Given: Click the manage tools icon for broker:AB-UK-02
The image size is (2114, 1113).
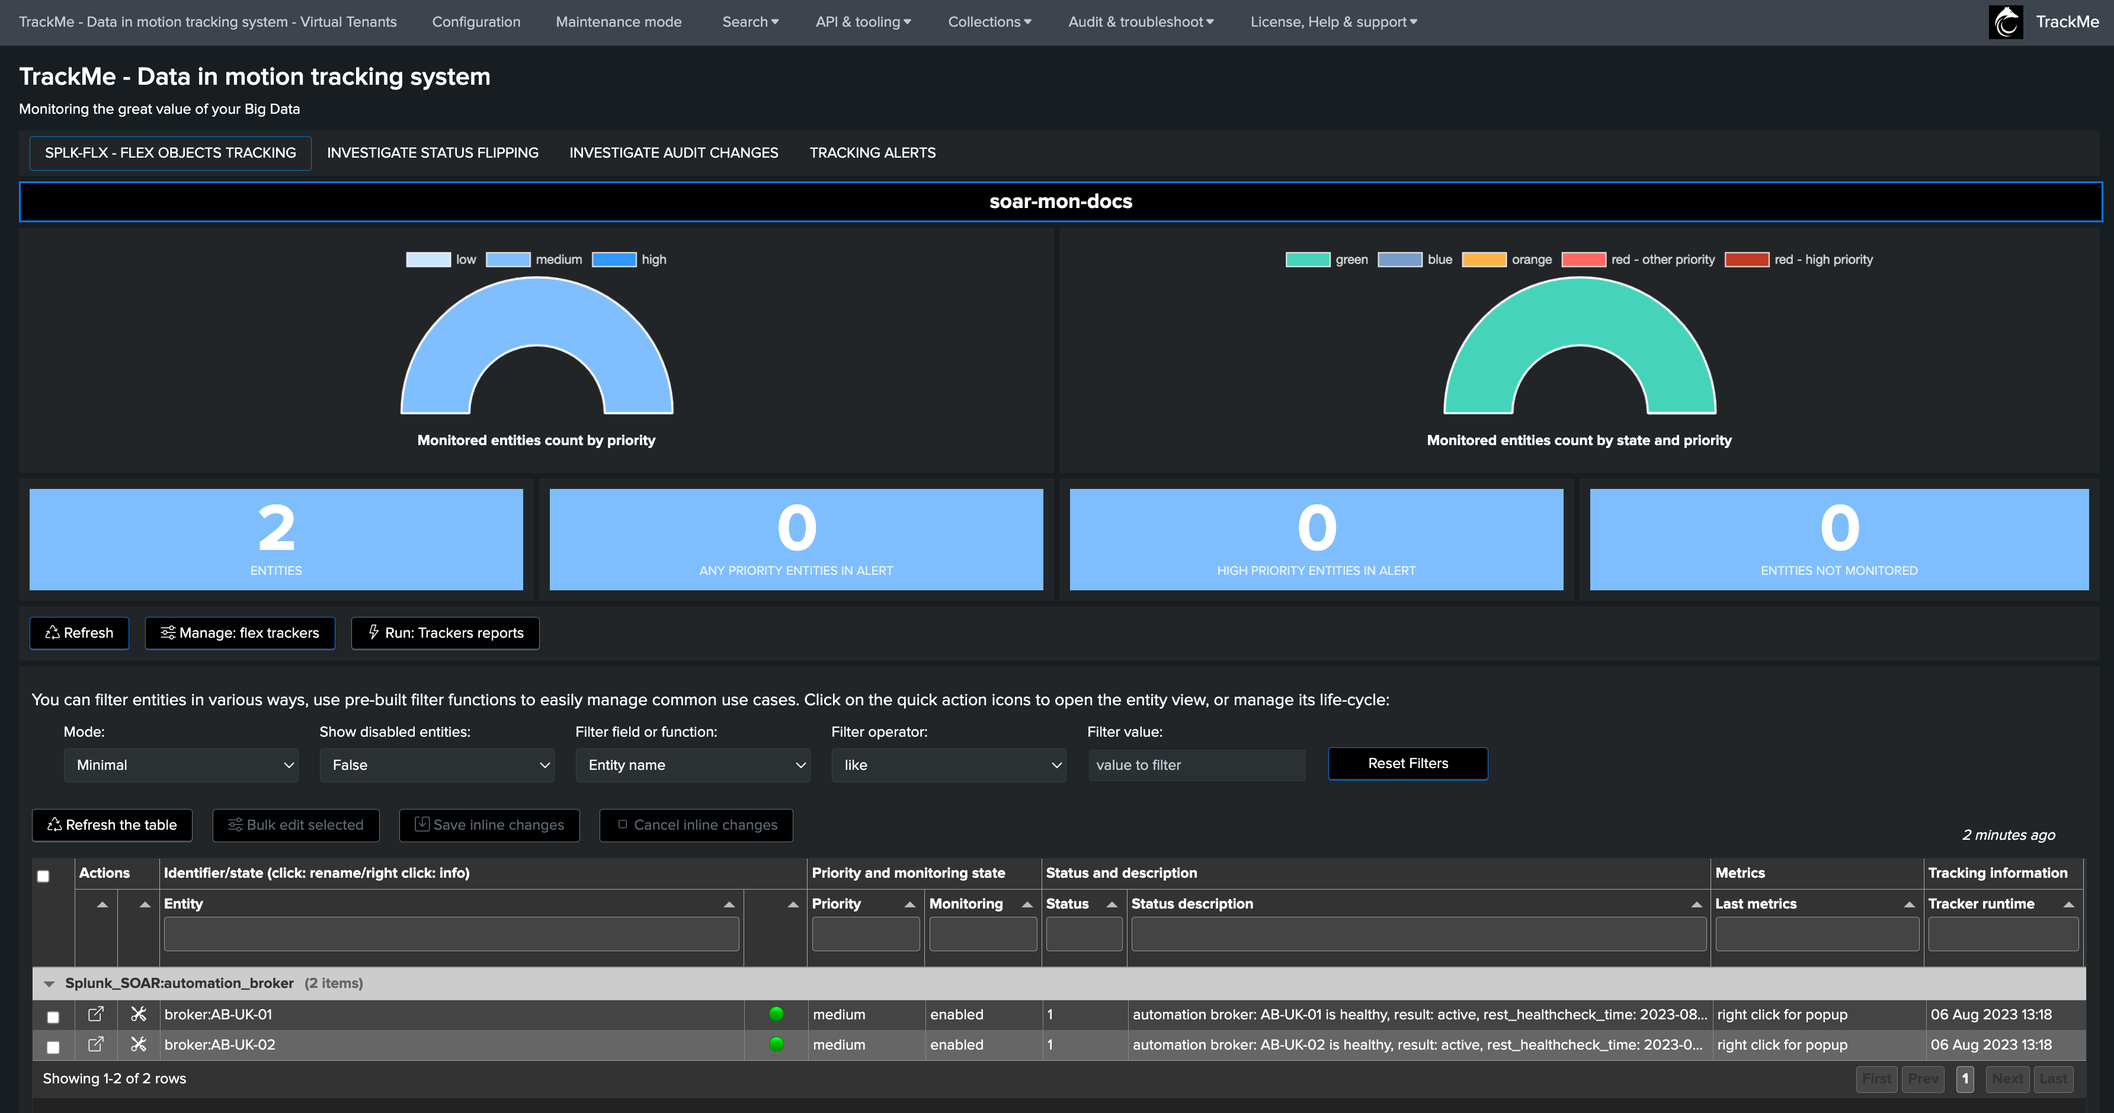Looking at the screenshot, I should (139, 1044).
